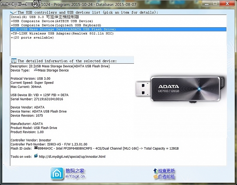Click the check update arrow icon

coord(156,171)
